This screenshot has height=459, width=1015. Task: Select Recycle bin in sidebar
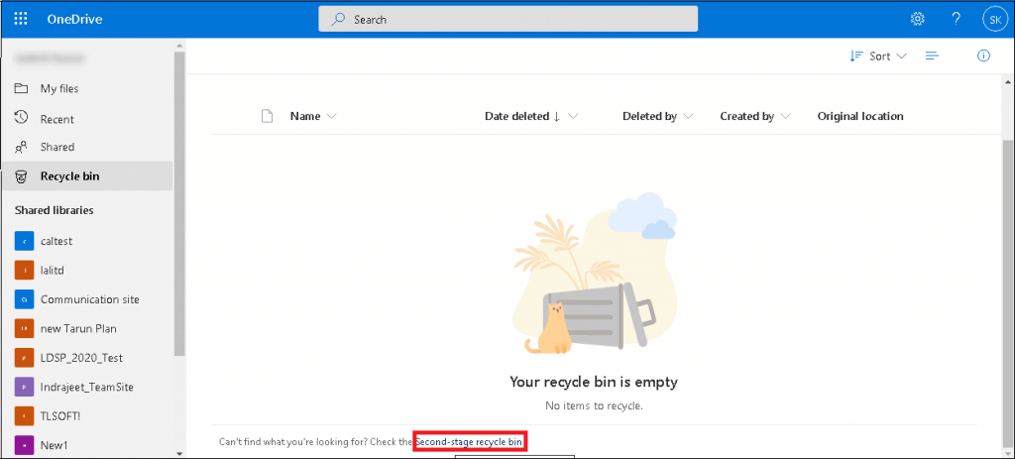tap(87, 176)
